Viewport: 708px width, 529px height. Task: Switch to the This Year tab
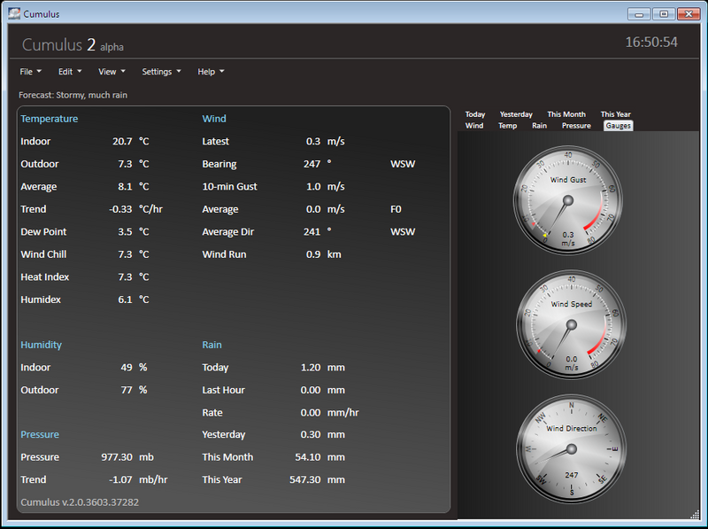615,114
